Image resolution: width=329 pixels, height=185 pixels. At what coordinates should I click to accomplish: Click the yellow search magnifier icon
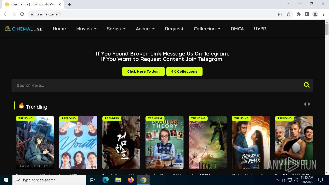pos(307,85)
